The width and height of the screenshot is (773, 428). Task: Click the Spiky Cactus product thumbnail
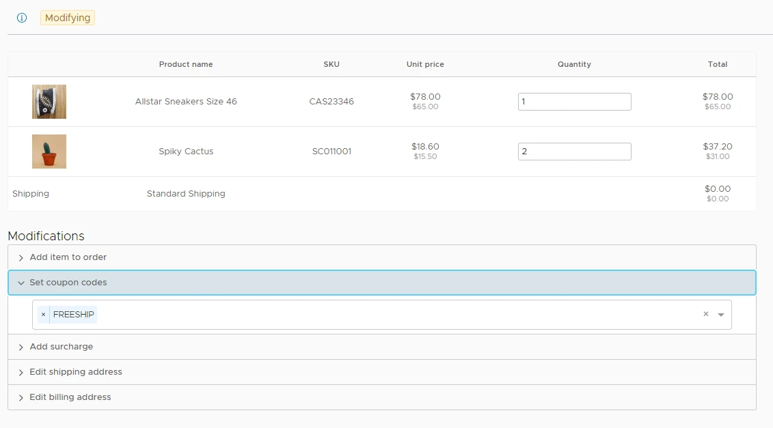(49, 152)
